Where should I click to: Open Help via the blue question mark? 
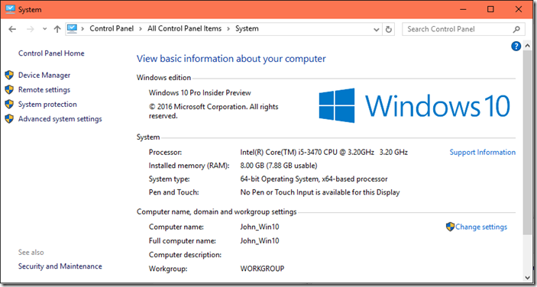click(516, 47)
